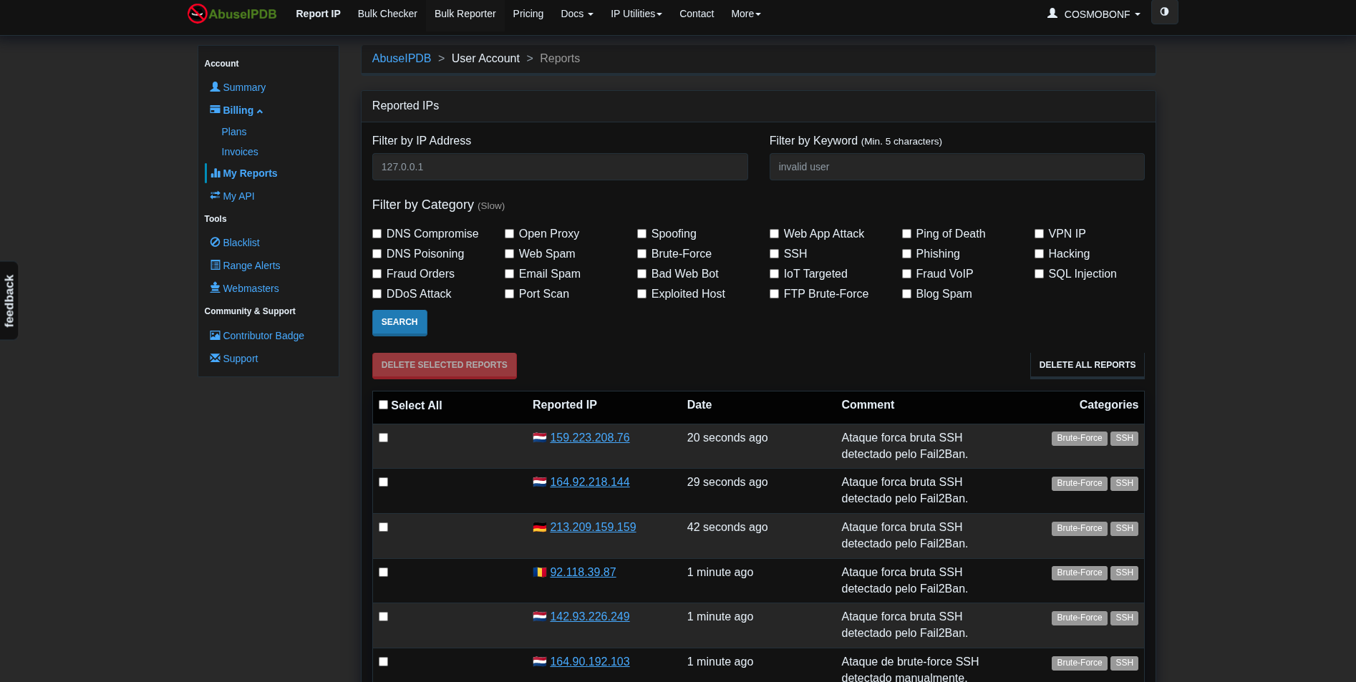Click the My API arrows icon
The height and width of the screenshot is (682, 1356).
pos(215,195)
